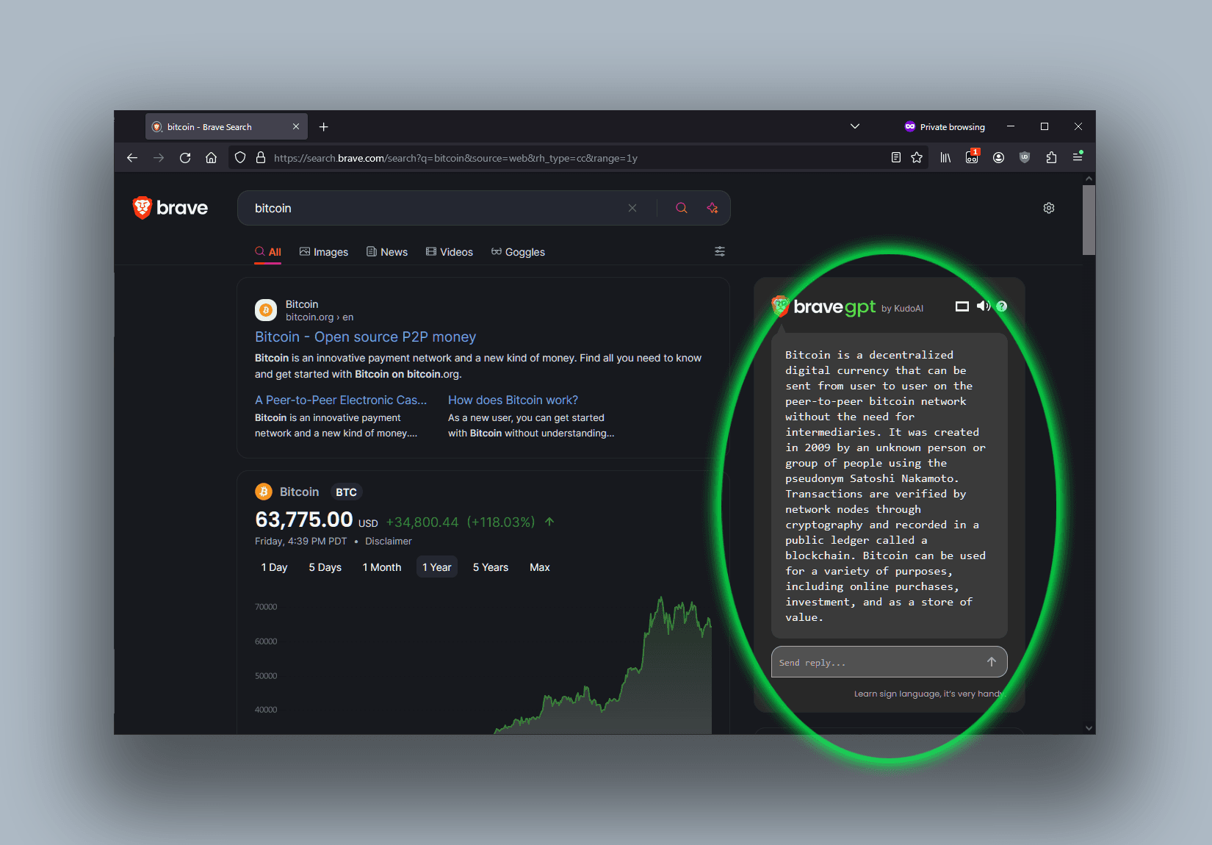Select the 1 Month chart range
1212x845 pixels.
(x=382, y=567)
